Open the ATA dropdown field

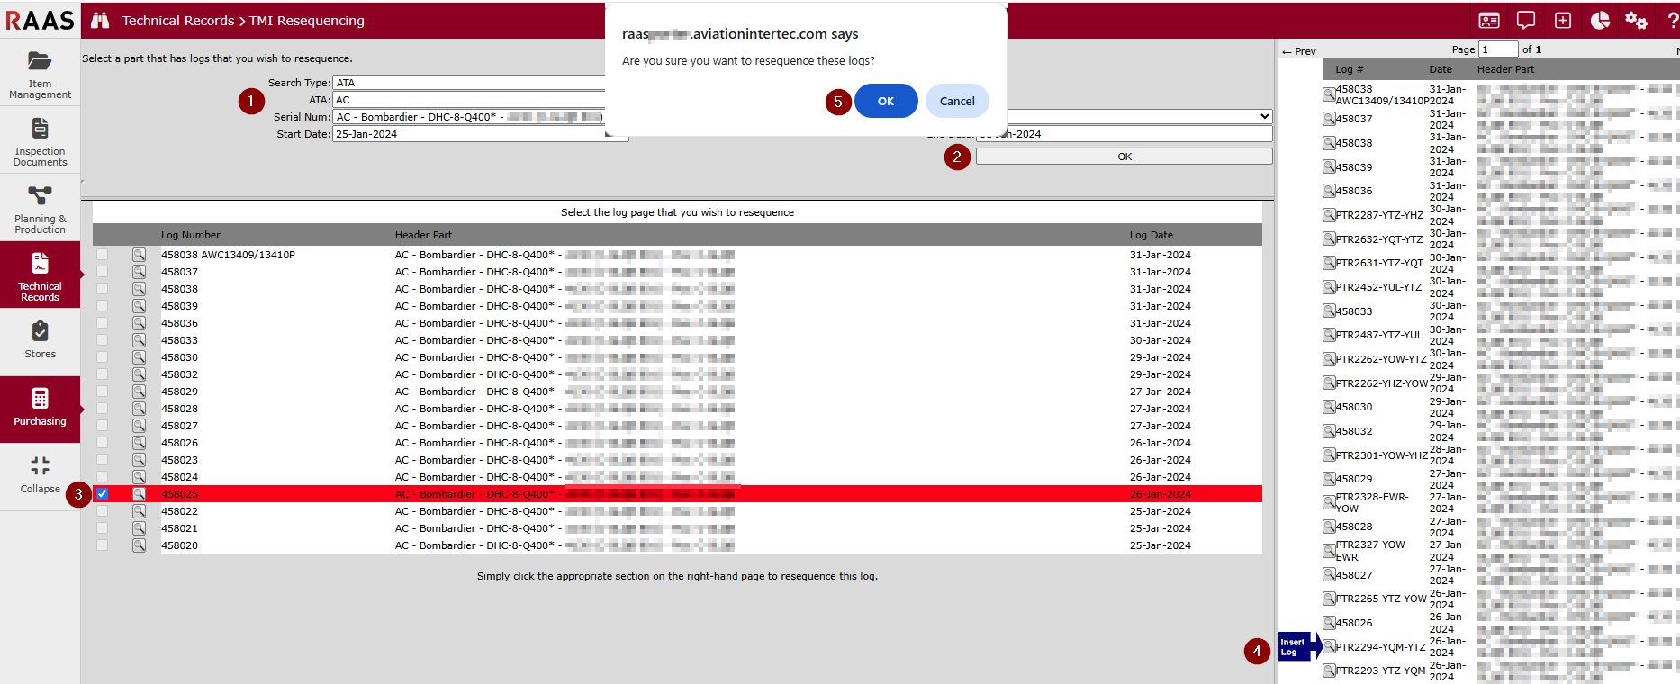pyautogui.click(x=468, y=100)
